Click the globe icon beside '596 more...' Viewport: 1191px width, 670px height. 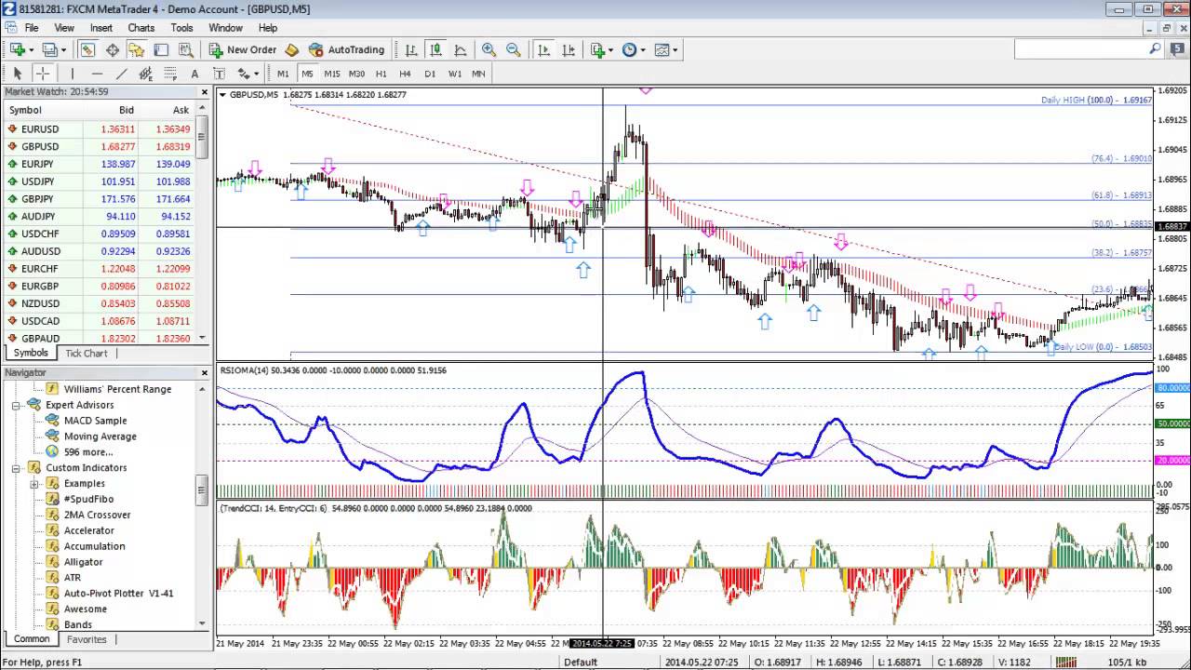53,451
